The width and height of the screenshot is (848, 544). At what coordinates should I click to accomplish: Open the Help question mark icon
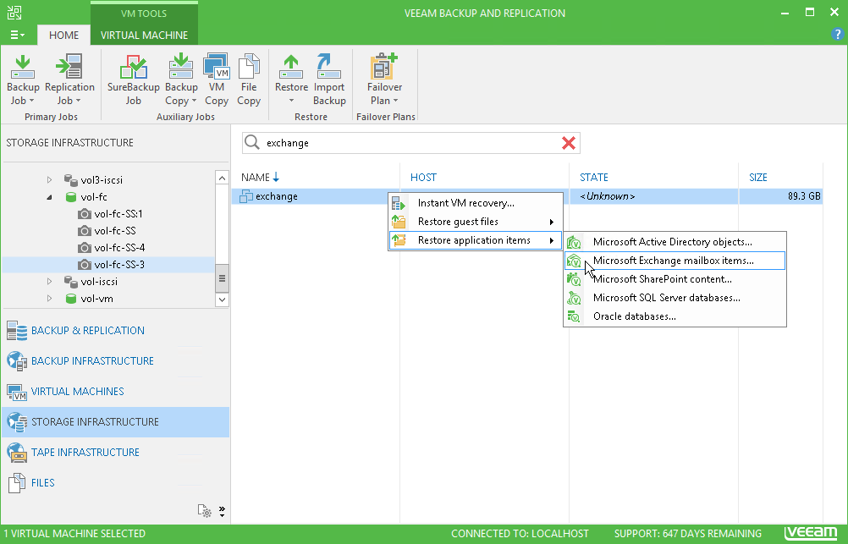point(837,34)
